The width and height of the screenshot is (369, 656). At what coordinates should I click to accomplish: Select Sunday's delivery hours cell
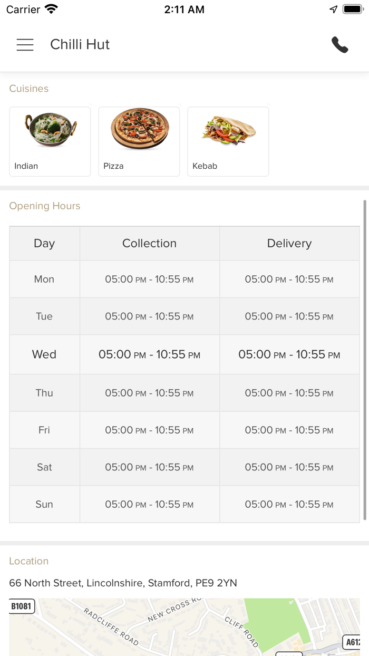pos(289,504)
